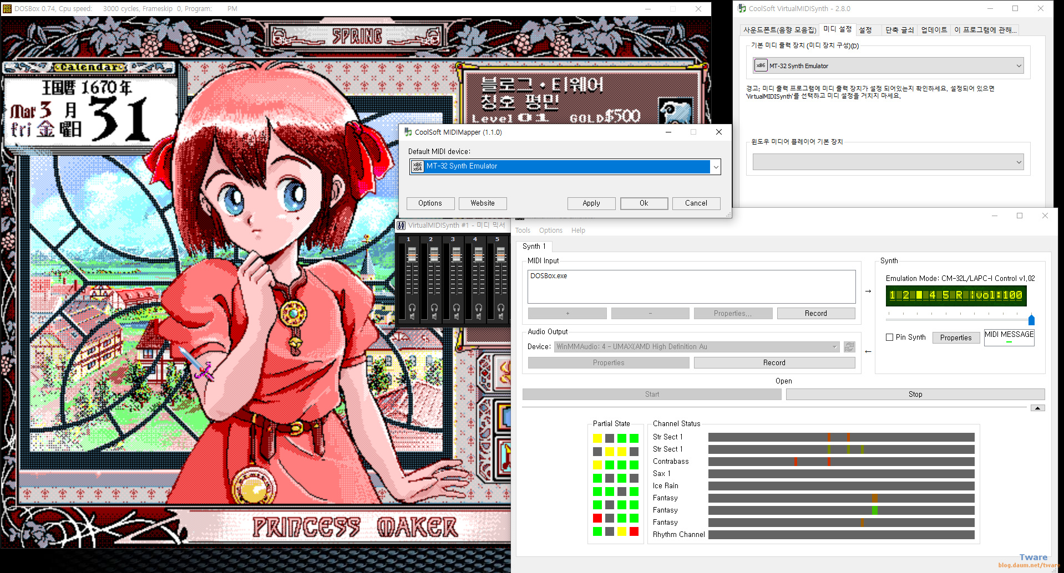Mute mixer channel 1 speaker toggle
Image resolution: width=1064 pixels, height=573 pixels.
click(x=412, y=316)
